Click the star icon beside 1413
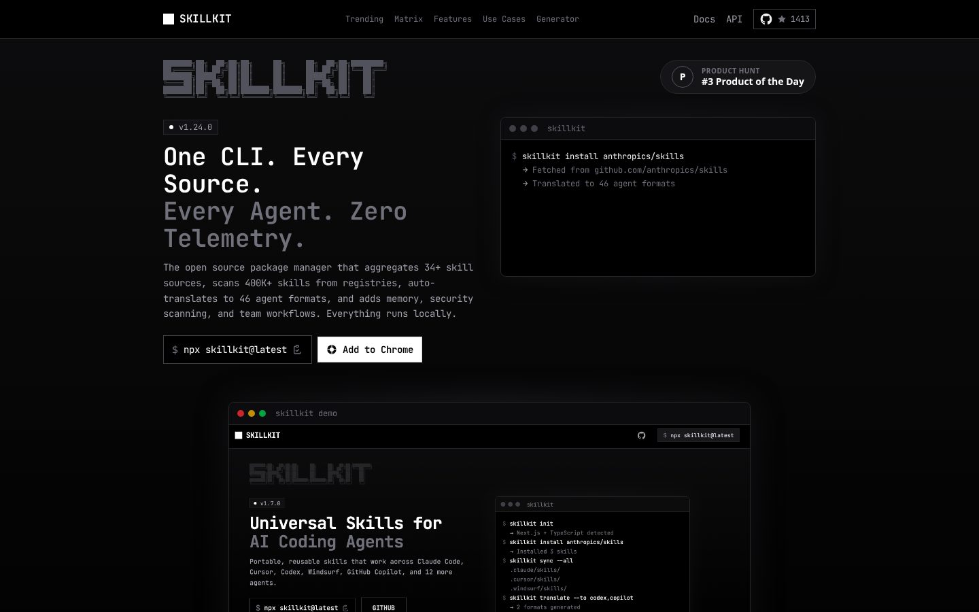Image resolution: width=979 pixels, height=612 pixels. 782,19
